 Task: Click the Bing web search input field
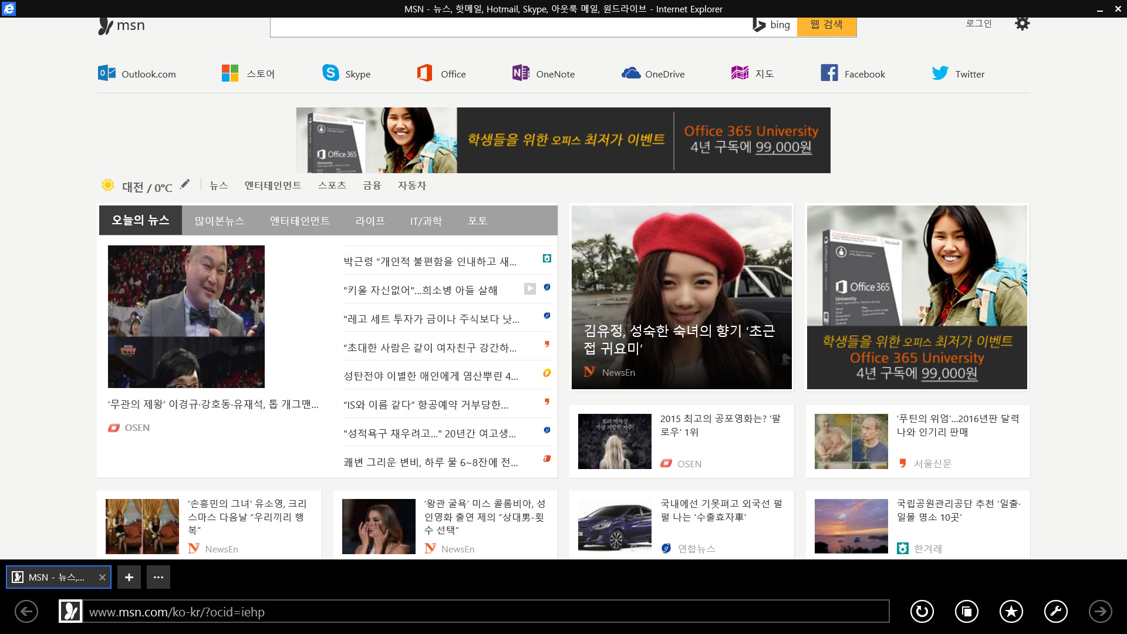click(x=511, y=26)
